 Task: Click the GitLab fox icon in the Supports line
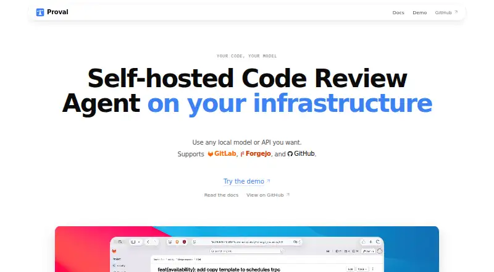(211, 154)
